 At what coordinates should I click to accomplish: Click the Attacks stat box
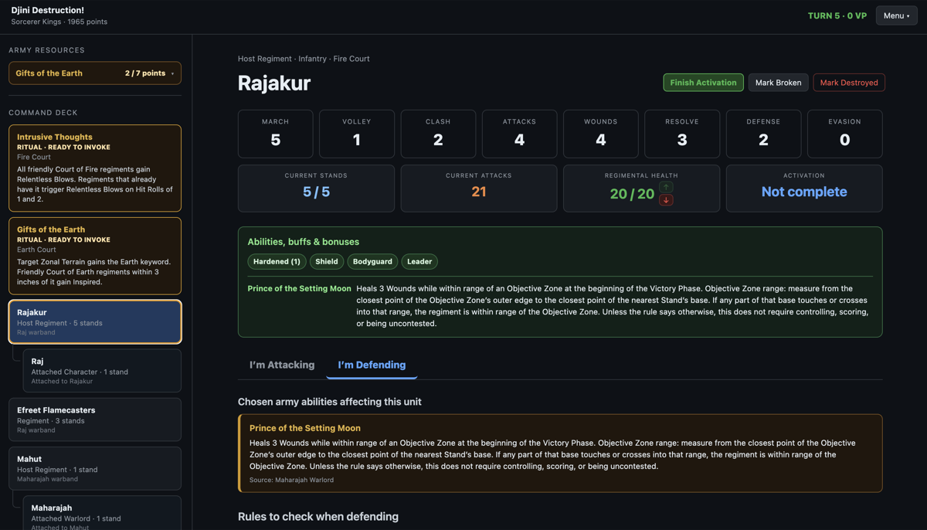519,134
